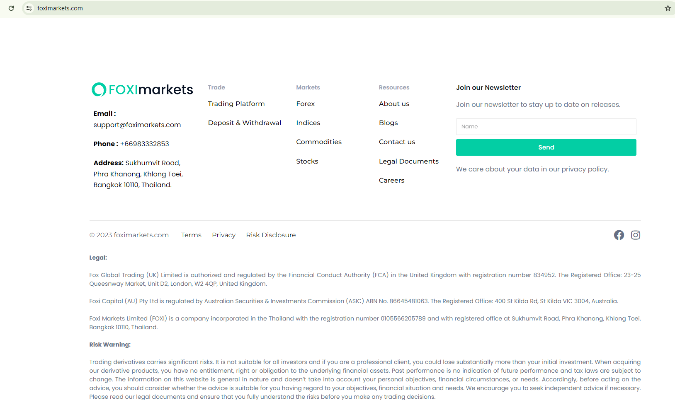Open the About us page
675x400 pixels.
394,104
